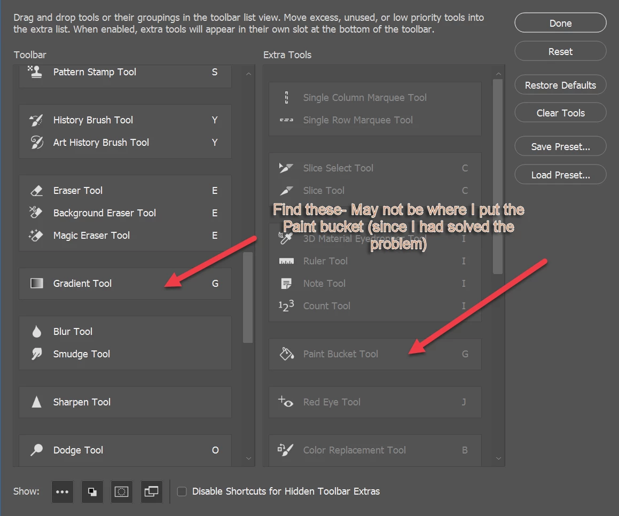This screenshot has height=516, width=619.
Task: Open Load Preset dialog
Action: 560,175
